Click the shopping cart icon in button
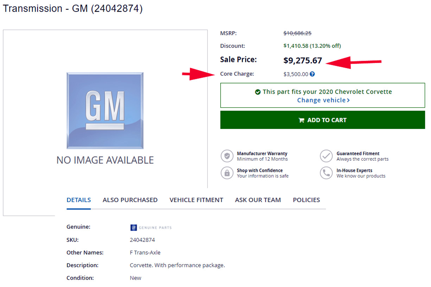431x287 pixels. point(302,120)
